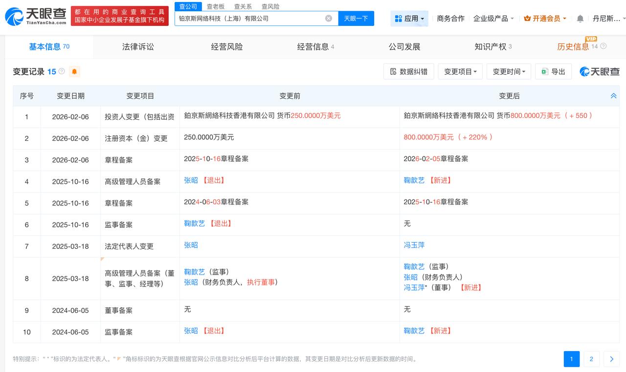
Task: Open 冯玉萍 董事 link in row 8
Action: point(414,288)
